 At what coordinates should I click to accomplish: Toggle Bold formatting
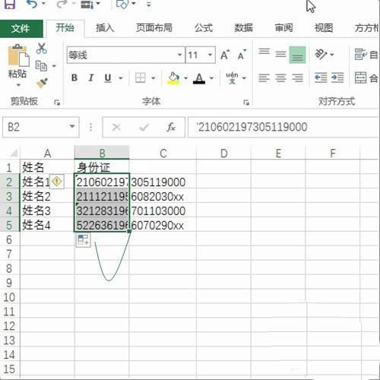(x=74, y=78)
